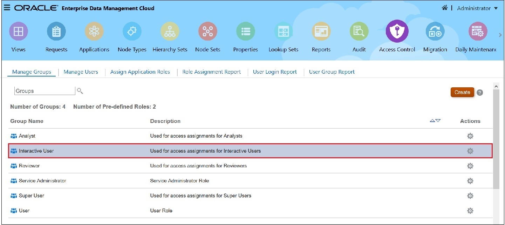Sort descending with the down triangle
Viewport: 505px width, 225px height.
pos(438,121)
